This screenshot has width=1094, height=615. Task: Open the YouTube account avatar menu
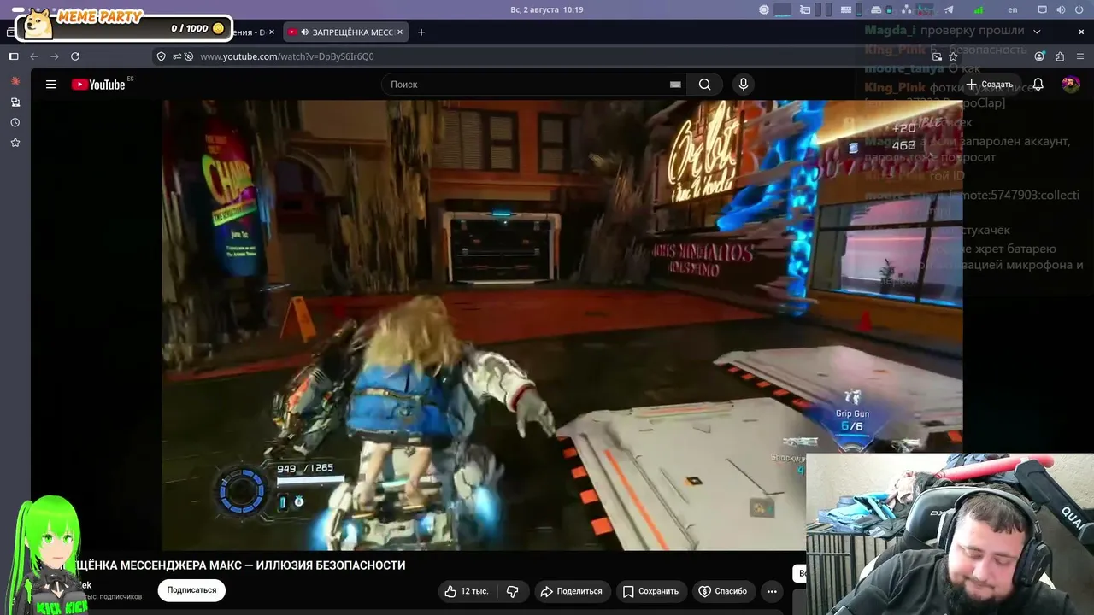(x=1070, y=85)
